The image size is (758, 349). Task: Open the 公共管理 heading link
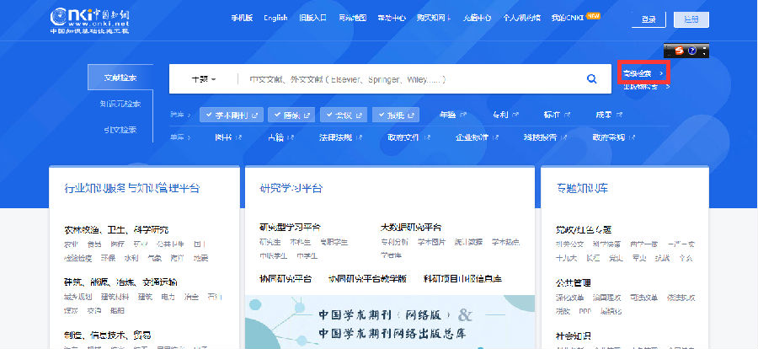pyautogui.click(x=574, y=282)
